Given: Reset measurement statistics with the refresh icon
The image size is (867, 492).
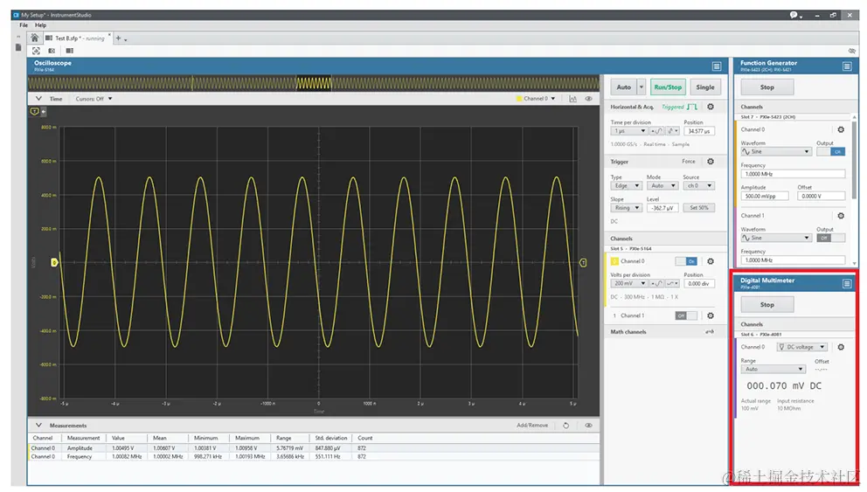Looking at the screenshot, I should [x=565, y=426].
